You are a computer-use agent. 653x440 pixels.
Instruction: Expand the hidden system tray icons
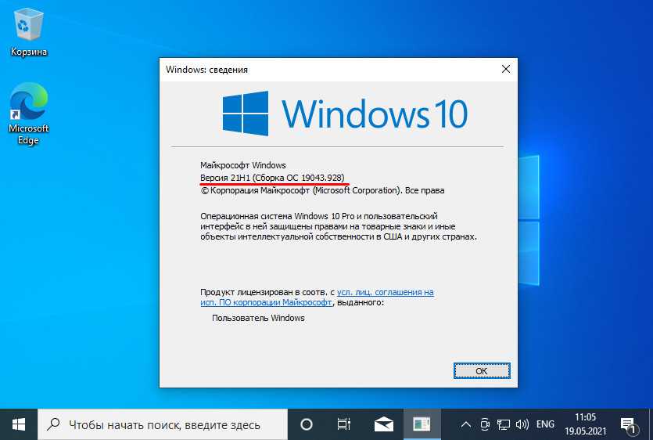pyautogui.click(x=466, y=424)
